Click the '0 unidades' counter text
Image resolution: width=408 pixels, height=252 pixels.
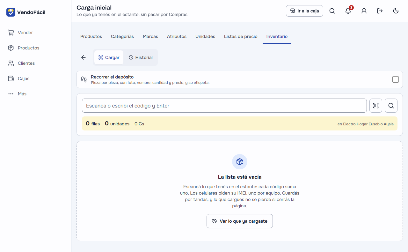117,124
